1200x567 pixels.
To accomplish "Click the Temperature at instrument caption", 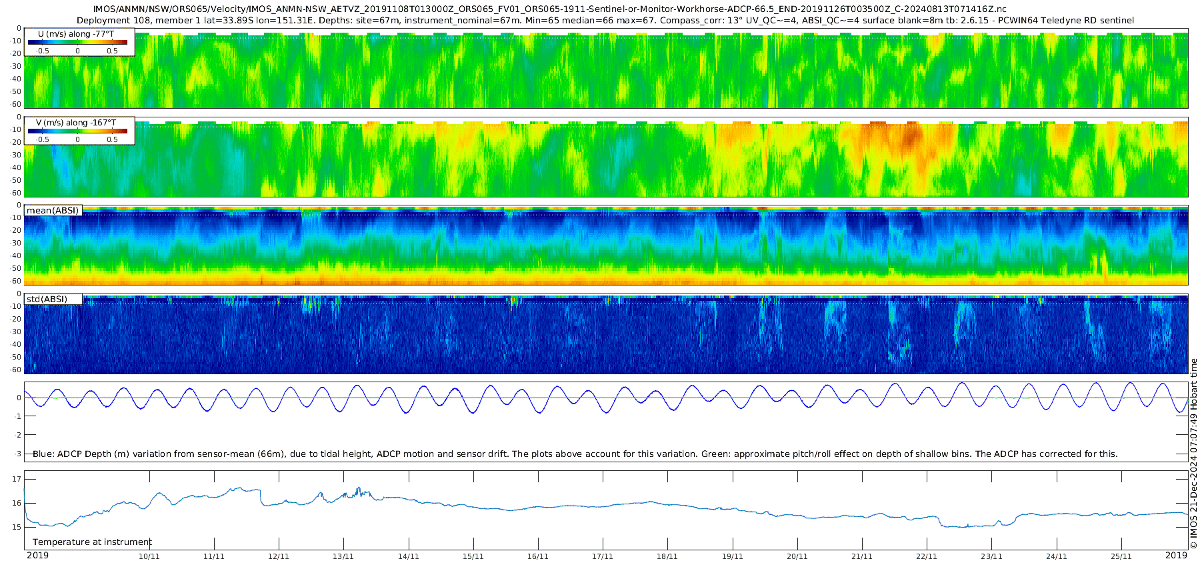I will tap(92, 542).
